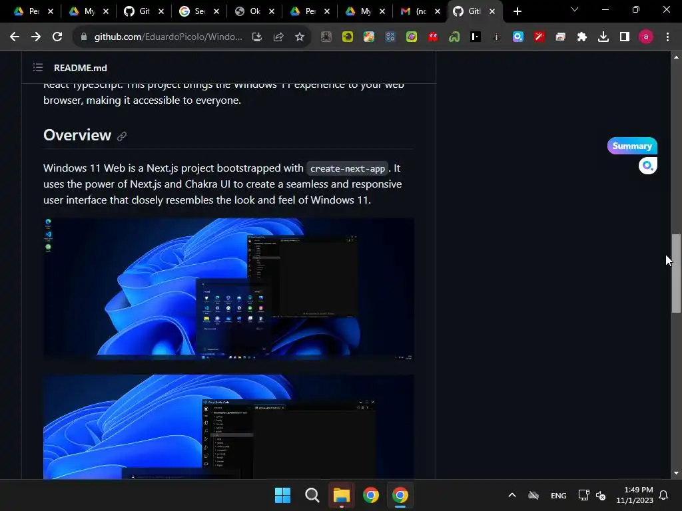Click the green snake-shaped extension icon
682x511 pixels.
[454, 37]
